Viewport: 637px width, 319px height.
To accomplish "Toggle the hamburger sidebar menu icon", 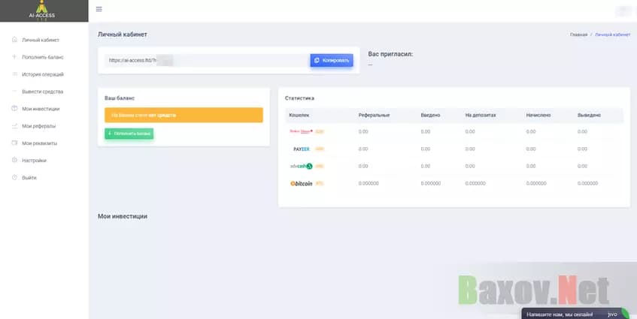I will [x=99, y=10].
